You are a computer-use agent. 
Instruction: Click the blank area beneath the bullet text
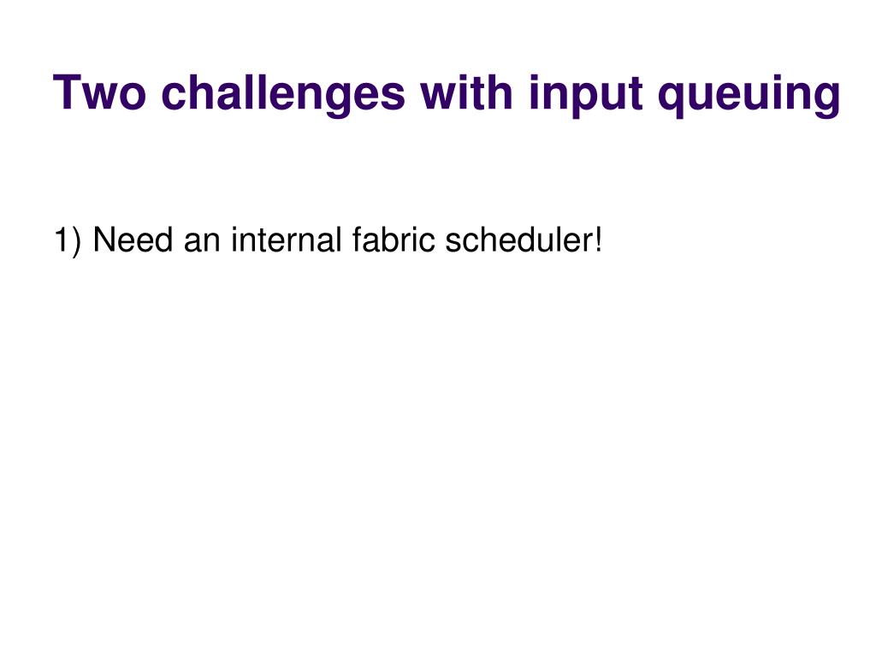coord(438,447)
